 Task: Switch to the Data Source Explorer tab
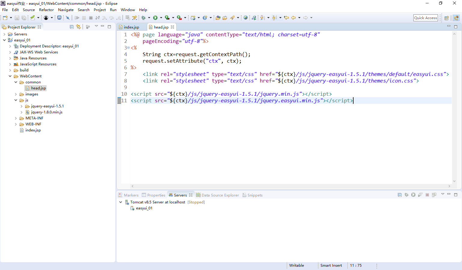[217, 195]
